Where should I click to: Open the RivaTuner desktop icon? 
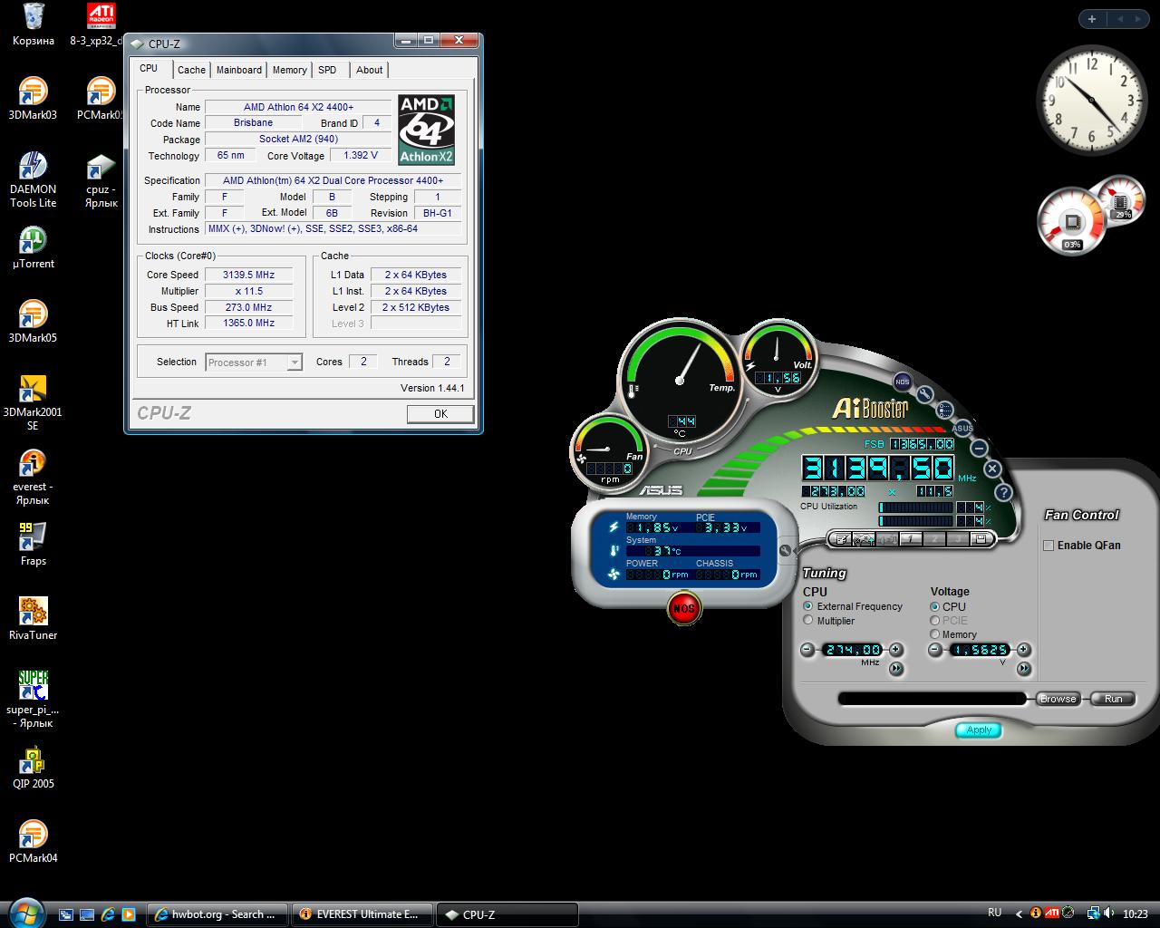[33, 620]
